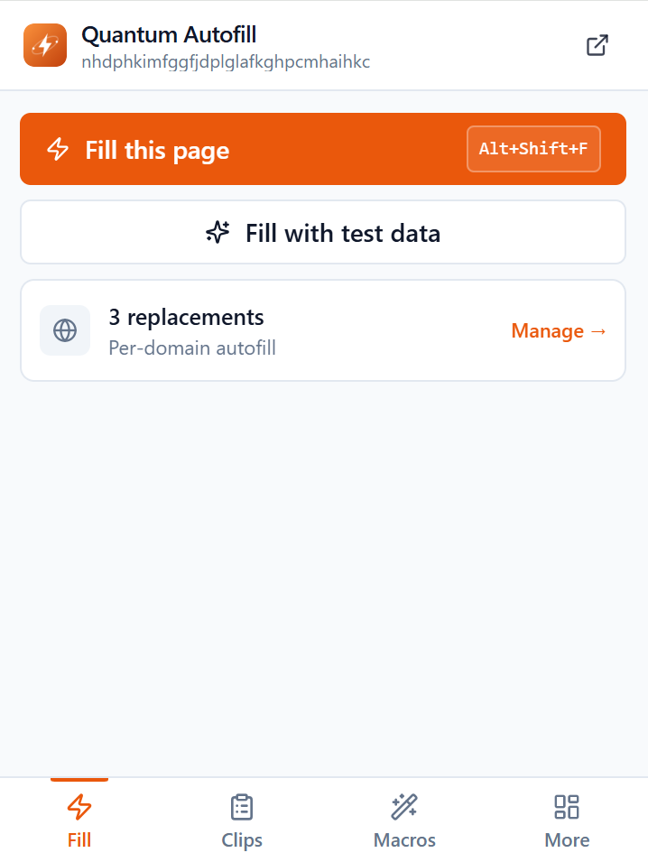Click the Fill with test data button
The image size is (648, 862).
(x=341, y=233)
